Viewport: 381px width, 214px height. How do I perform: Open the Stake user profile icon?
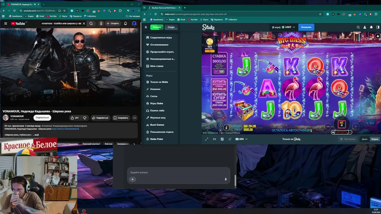click(365, 27)
